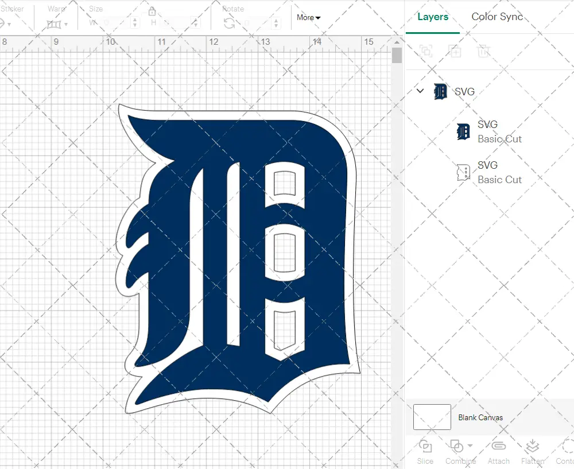Click the Blank Canvas label
The image size is (574, 469).
(480, 417)
